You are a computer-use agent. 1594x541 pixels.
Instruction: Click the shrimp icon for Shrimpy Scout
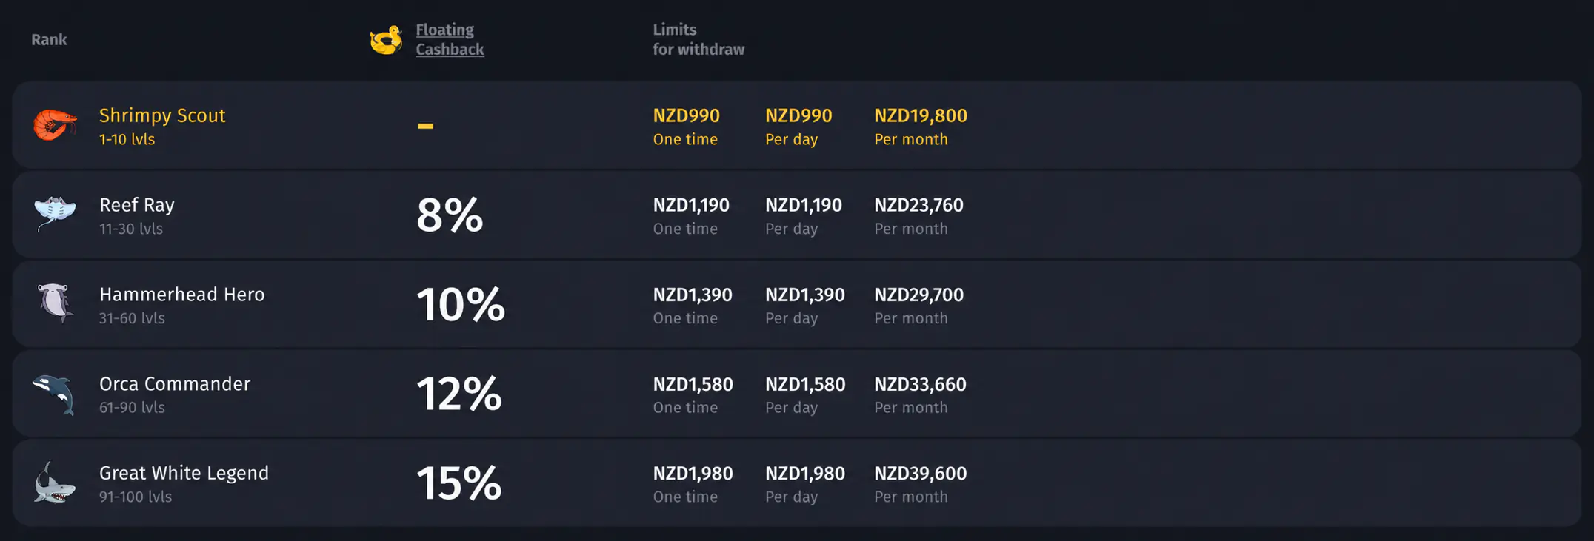point(55,124)
